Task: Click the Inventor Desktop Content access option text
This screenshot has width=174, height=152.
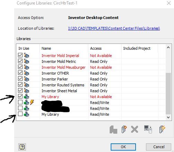Action: [x=93, y=18]
